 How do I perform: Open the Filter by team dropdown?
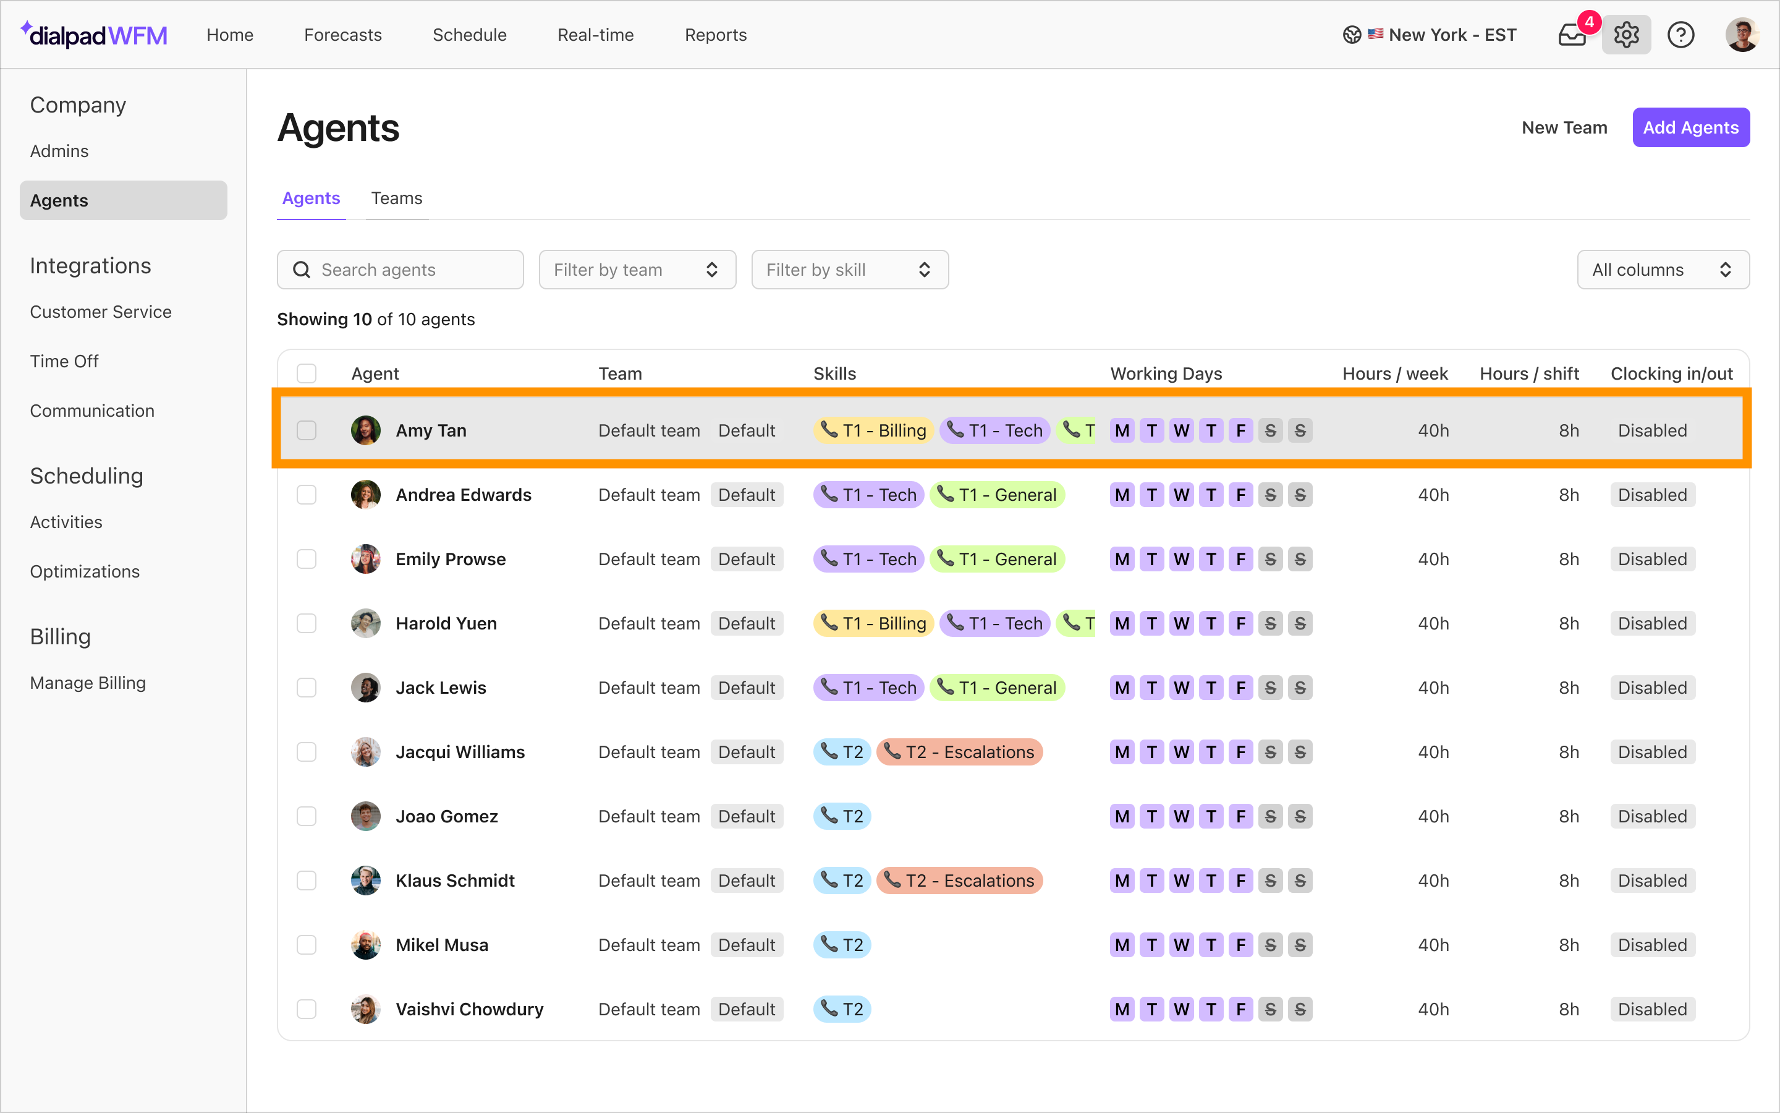coord(637,270)
